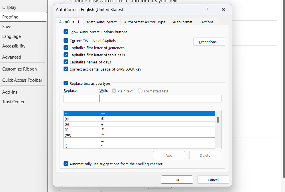Close the AutoCorrect dialog
The width and height of the screenshot is (285, 192).
[x=223, y=9]
